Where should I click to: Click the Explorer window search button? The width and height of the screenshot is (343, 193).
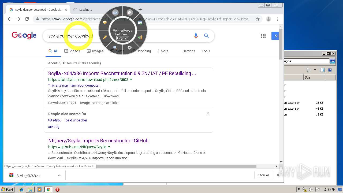click(333, 61)
